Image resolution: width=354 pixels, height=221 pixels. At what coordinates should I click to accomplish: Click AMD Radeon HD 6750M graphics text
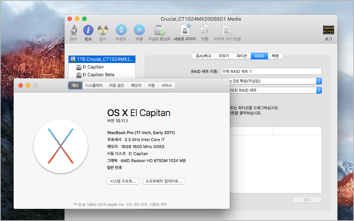[153, 161]
